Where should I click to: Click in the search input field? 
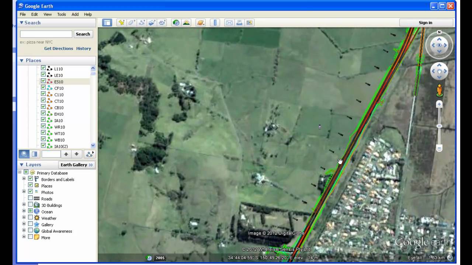[46, 34]
